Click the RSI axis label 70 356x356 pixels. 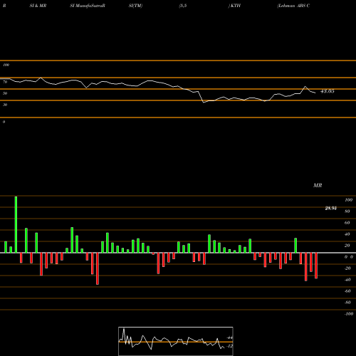(x=5, y=82)
